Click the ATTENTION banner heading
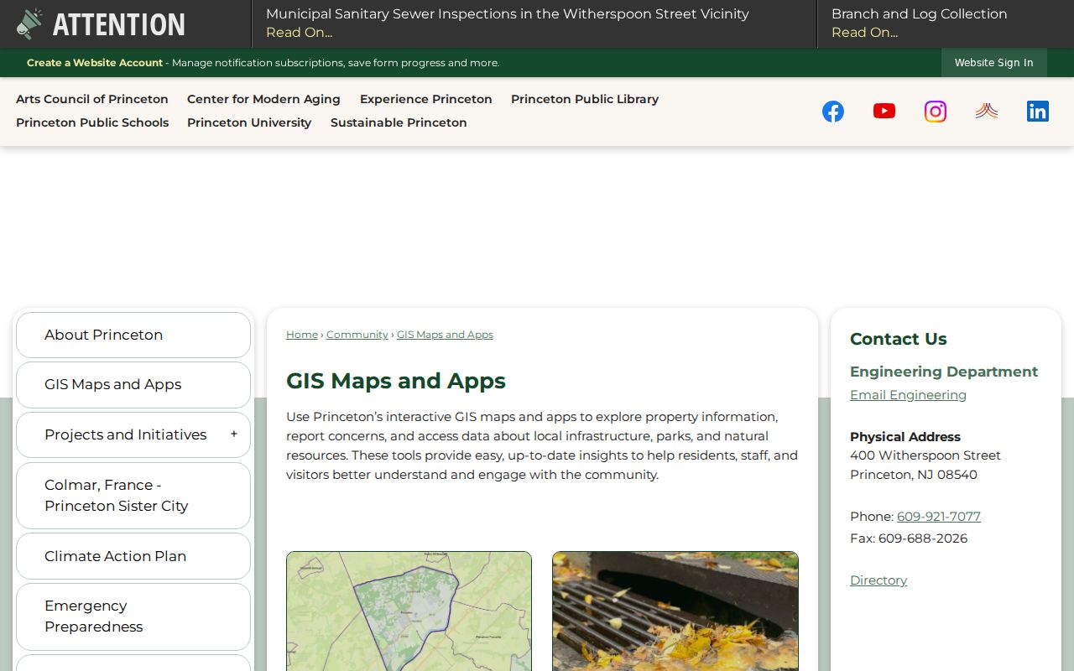This screenshot has height=671, width=1074. (119, 24)
